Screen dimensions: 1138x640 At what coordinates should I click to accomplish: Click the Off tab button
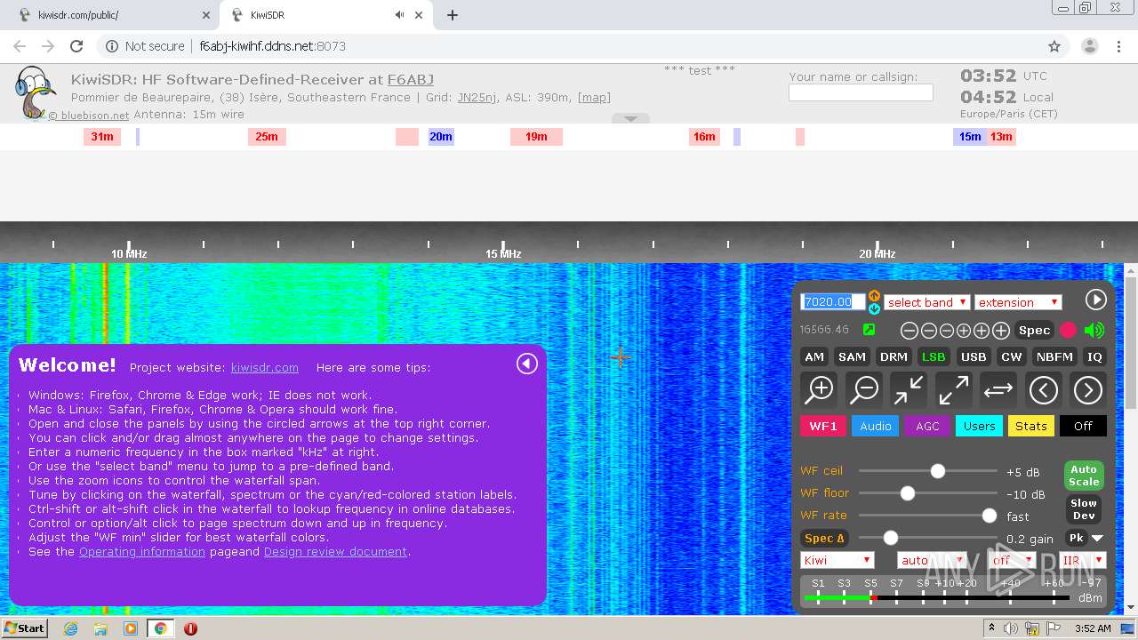click(x=1083, y=426)
